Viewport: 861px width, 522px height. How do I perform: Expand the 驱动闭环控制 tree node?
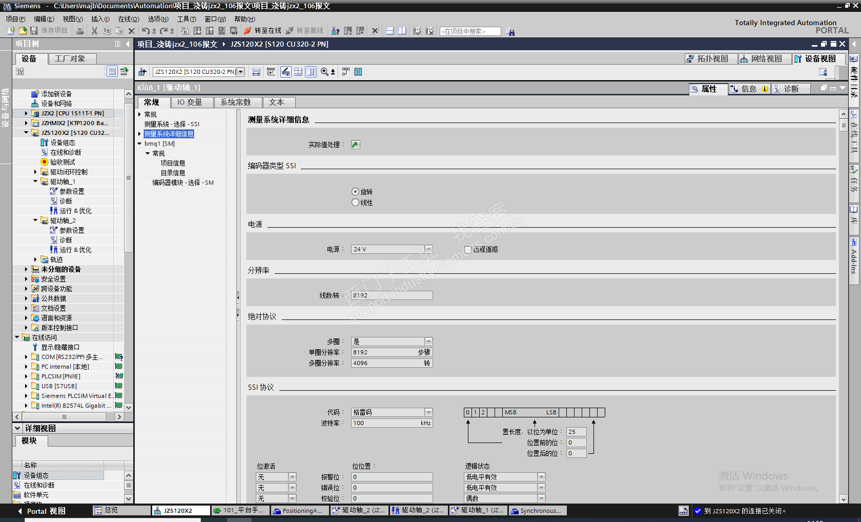click(x=35, y=172)
